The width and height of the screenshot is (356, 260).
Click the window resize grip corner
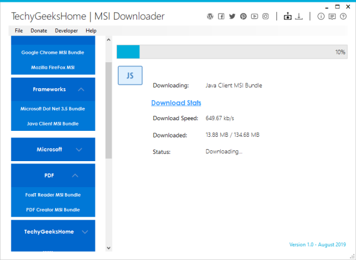[352, 256]
